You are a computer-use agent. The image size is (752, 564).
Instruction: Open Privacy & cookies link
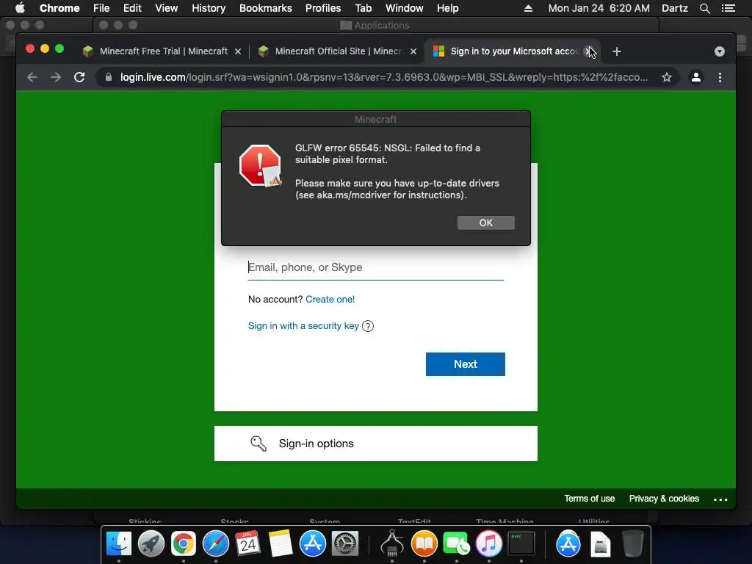click(x=664, y=499)
